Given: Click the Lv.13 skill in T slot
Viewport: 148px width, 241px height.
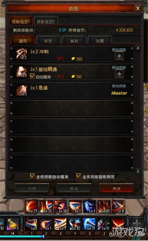Looking at the screenshot, I should [x=46, y=206].
